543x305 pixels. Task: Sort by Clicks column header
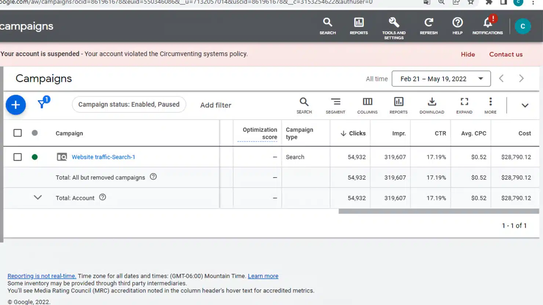pyautogui.click(x=353, y=133)
